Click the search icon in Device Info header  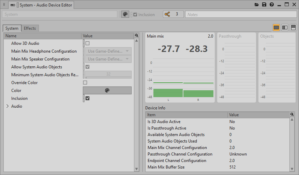point(292,115)
